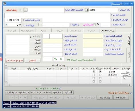This screenshot has height=111, width=135.
Task: Click the أ الباكود button
Action: (68, 92)
